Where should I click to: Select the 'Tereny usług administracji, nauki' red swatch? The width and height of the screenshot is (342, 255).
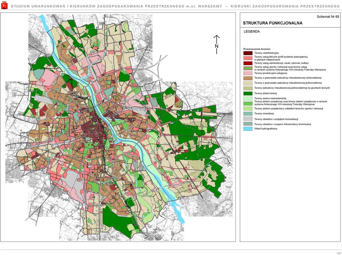248,63
